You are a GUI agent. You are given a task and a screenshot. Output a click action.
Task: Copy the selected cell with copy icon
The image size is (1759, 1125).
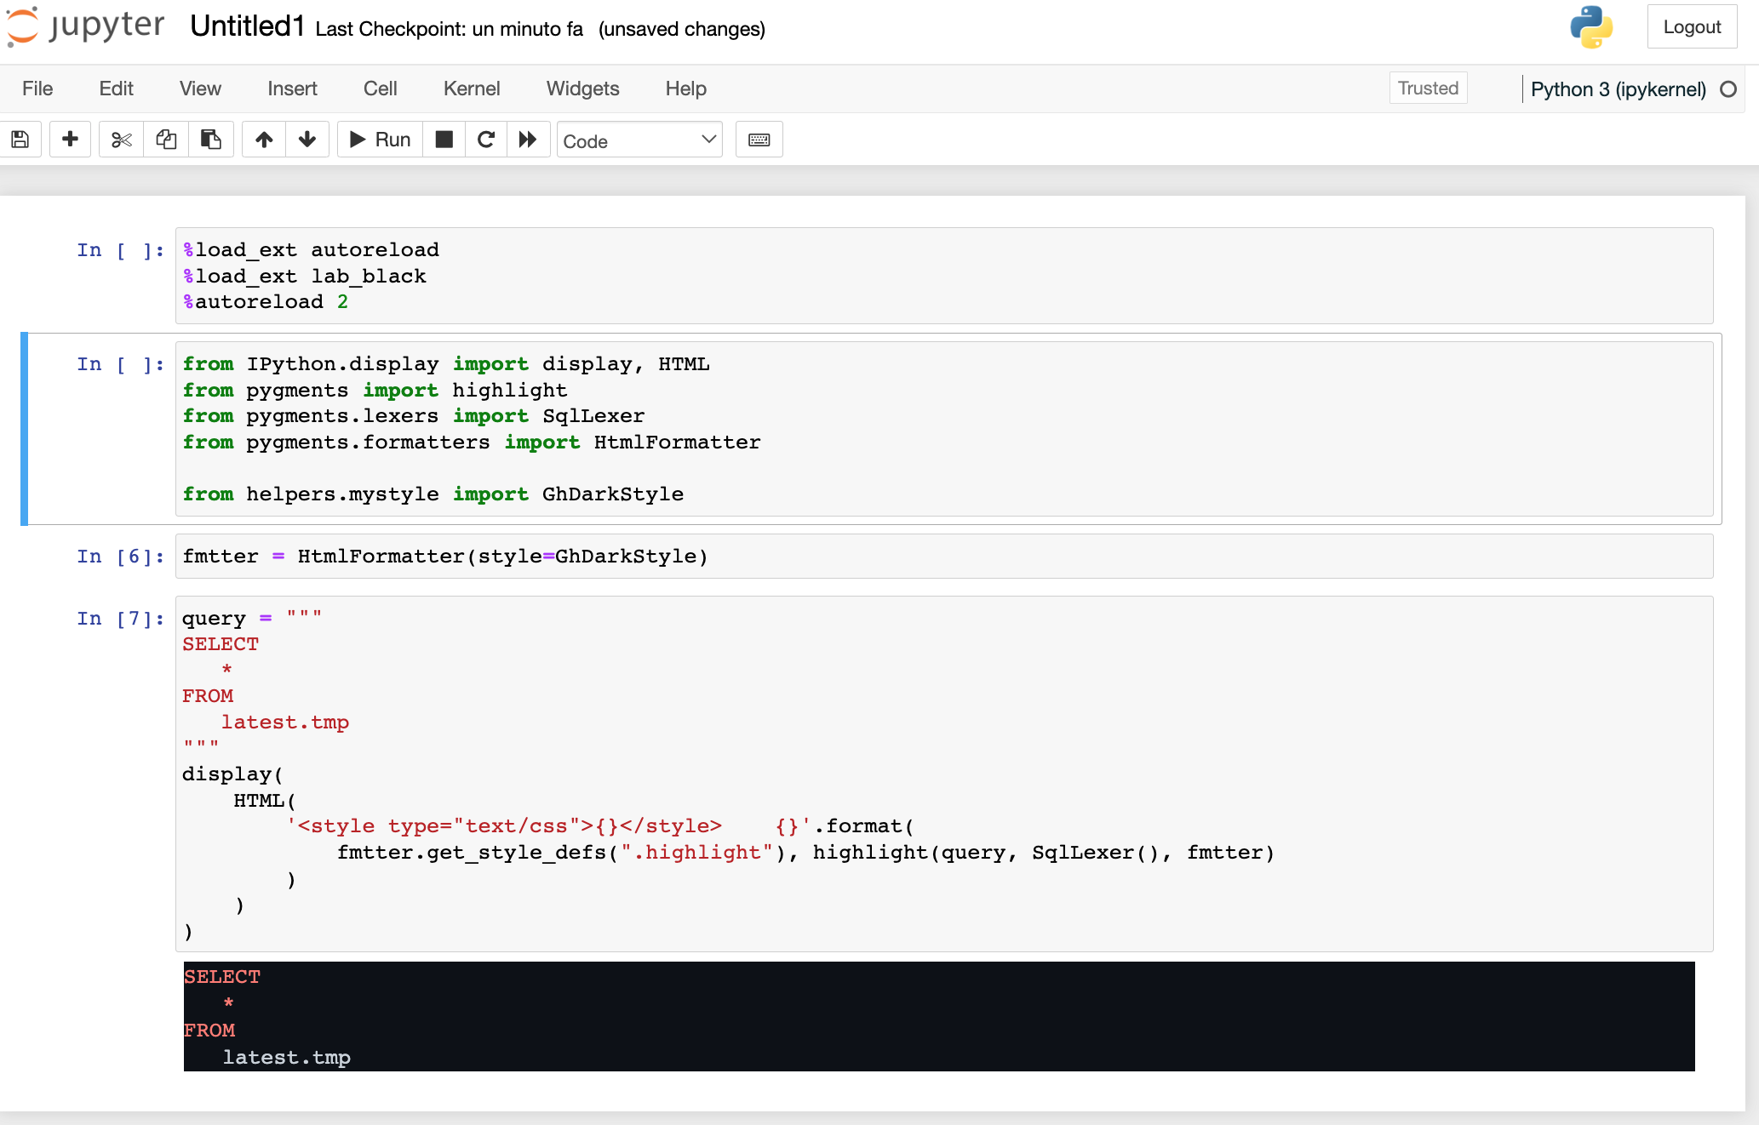[x=166, y=139]
